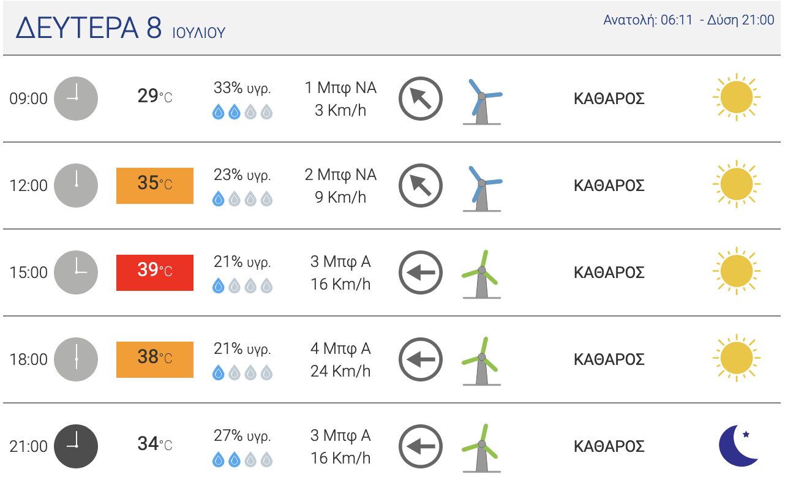
Task: Click the sun icon for 12:00
Action: click(736, 185)
